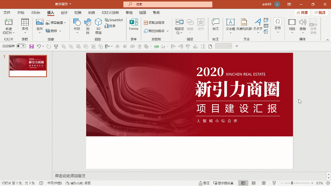This screenshot has width=331, height=186.
Task: Click the zoom in plus button
Action: point(312,183)
